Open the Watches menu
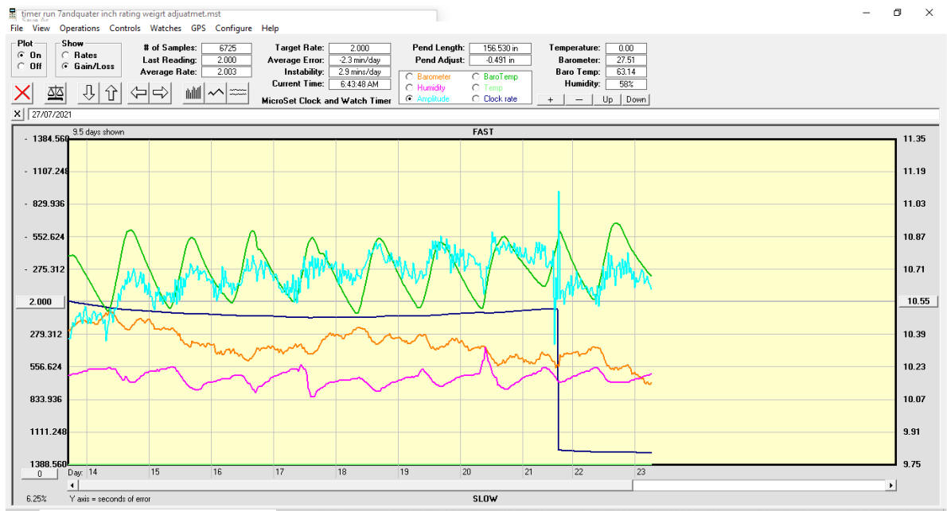 (166, 28)
